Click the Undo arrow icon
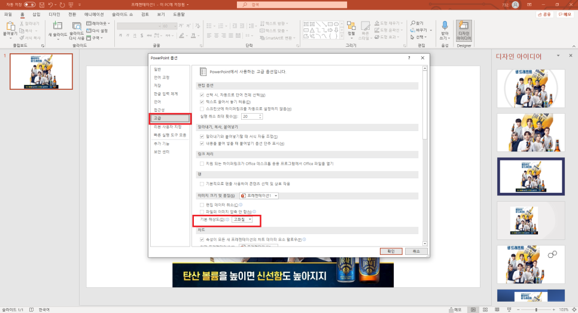The height and width of the screenshot is (313, 578). click(x=50, y=5)
